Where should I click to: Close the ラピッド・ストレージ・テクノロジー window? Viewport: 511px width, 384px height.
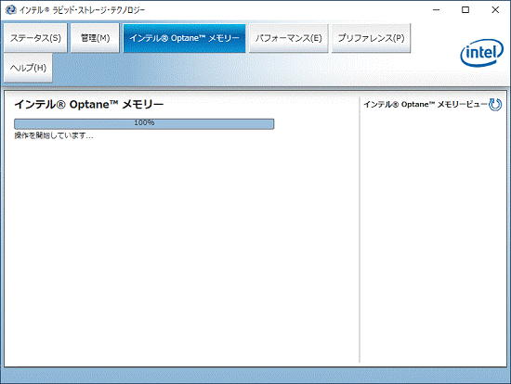coord(495,10)
